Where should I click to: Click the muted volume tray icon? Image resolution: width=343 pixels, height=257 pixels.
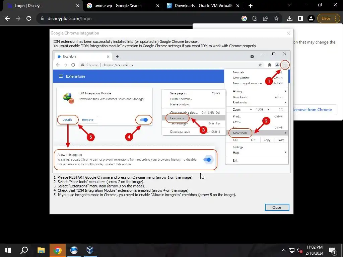[300, 250]
